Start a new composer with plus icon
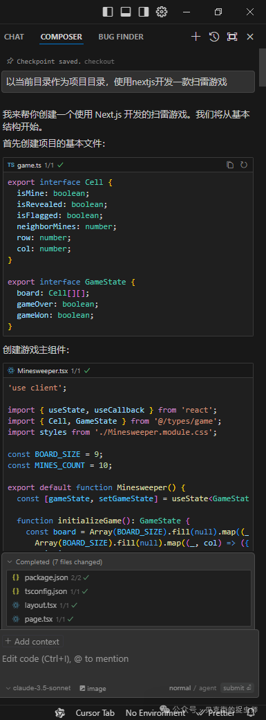This screenshot has width=266, height=720. pyautogui.click(x=196, y=37)
